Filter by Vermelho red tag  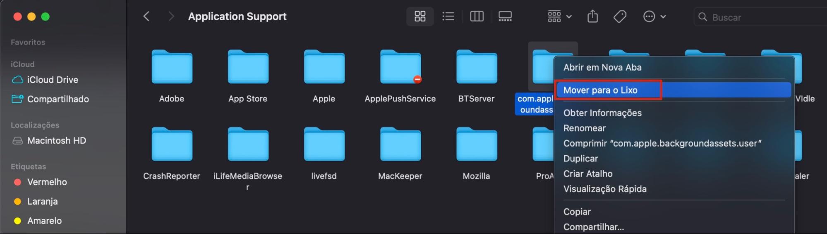point(47,182)
